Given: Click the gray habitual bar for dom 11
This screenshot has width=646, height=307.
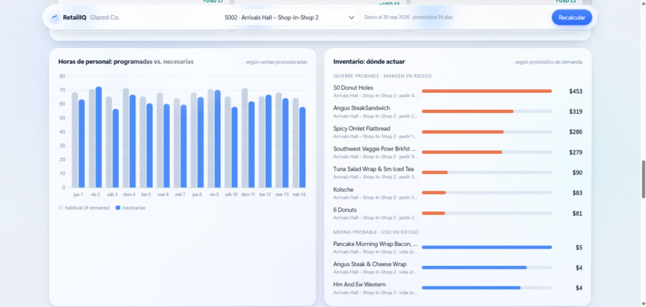Looking at the screenshot, I should coord(244,138).
